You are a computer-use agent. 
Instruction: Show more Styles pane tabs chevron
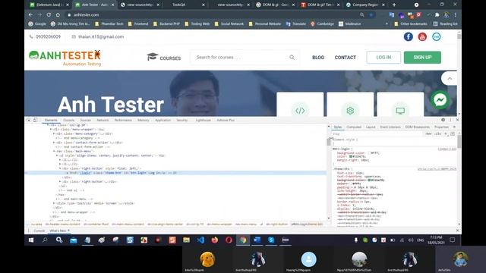pos(454,127)
